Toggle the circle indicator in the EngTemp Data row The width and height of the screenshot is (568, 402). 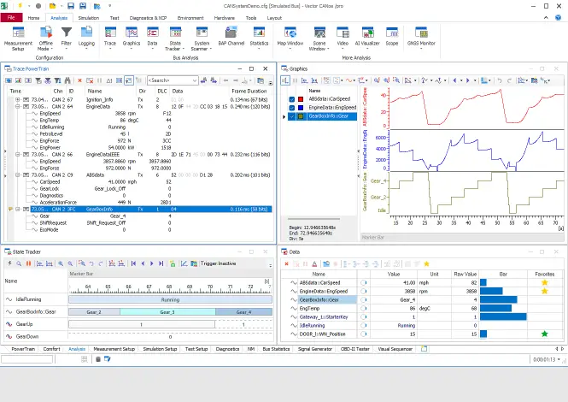363,309
